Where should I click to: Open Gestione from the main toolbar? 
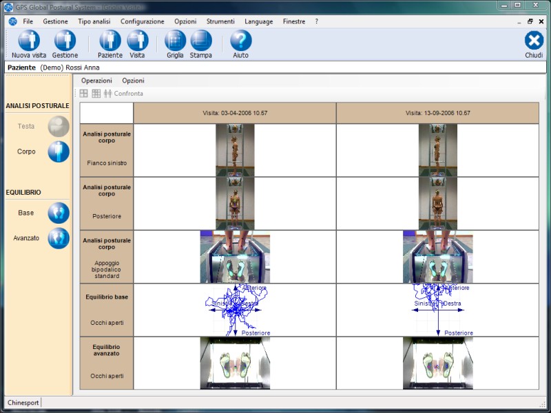pyautogui.click(x=65, y=41)
